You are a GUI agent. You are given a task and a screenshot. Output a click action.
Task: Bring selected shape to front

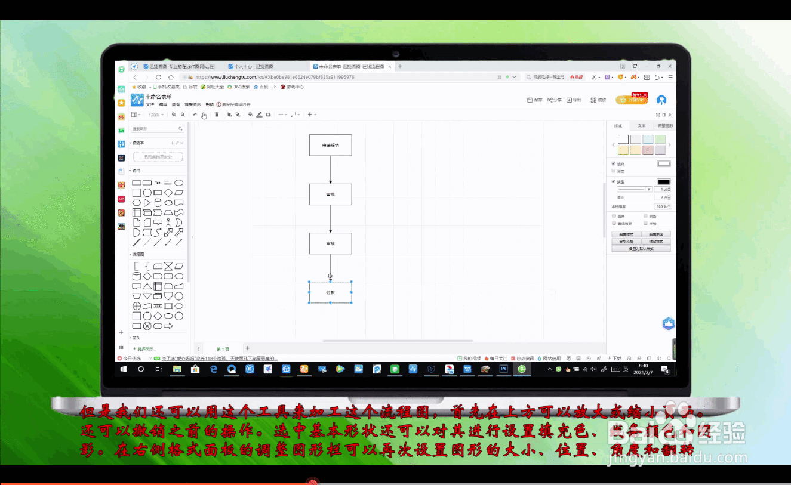pyautogui.click(x=229, y=115)
